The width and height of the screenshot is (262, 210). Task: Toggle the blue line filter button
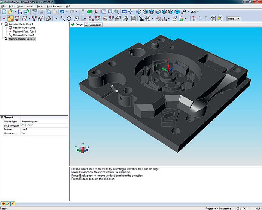click(x=13, y=203)
